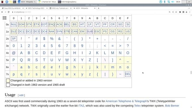
Task: Click the ? question mark cell
Action: pos(128,46)
